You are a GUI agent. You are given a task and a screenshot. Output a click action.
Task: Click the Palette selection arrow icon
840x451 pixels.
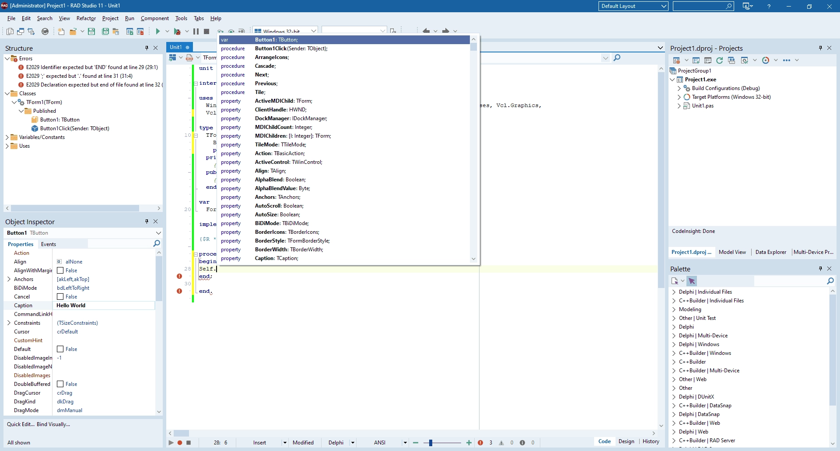(692, 281)
